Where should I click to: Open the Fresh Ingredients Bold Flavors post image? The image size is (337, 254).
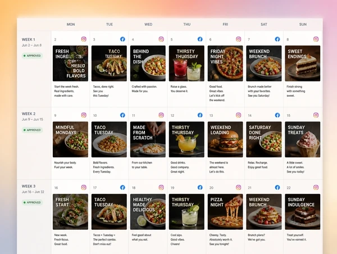pos(71,63)
